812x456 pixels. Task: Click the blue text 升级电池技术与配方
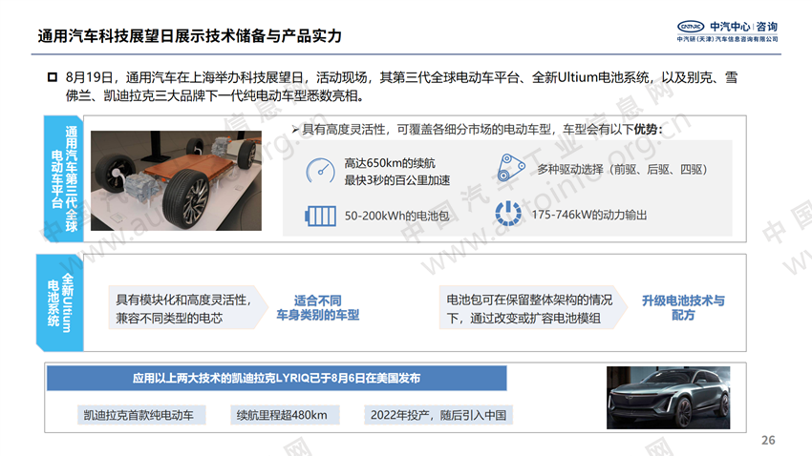tap(683, 307)
